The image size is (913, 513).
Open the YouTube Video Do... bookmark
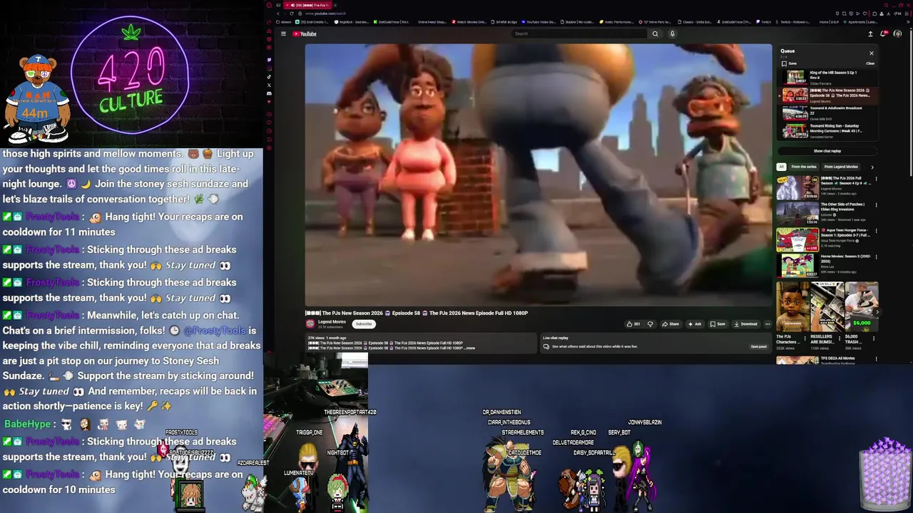click(x=539, y=22)
